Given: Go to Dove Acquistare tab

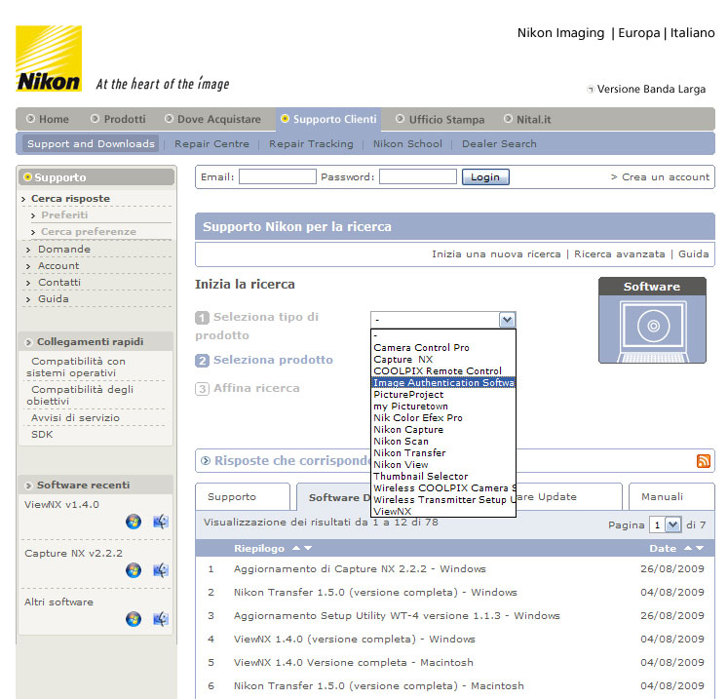Looking at the screenshot, I should point(213,119).
